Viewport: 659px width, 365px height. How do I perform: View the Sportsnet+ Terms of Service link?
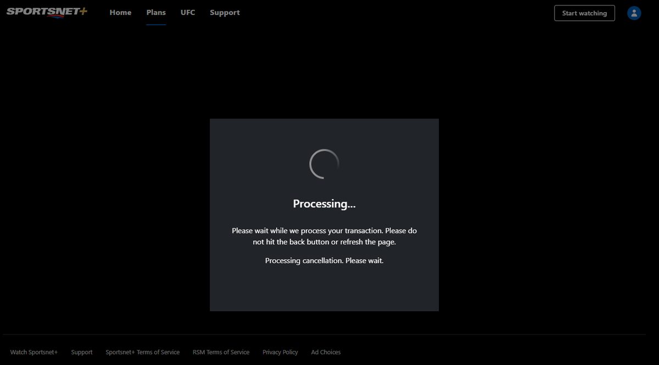143,352
